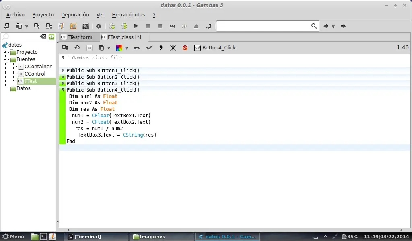
Task: Select the Datos folder in the tree
Action: coord(23,88)
